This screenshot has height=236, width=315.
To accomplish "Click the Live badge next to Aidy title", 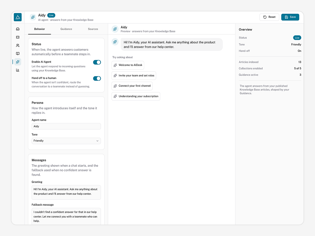I will [51, 15].
